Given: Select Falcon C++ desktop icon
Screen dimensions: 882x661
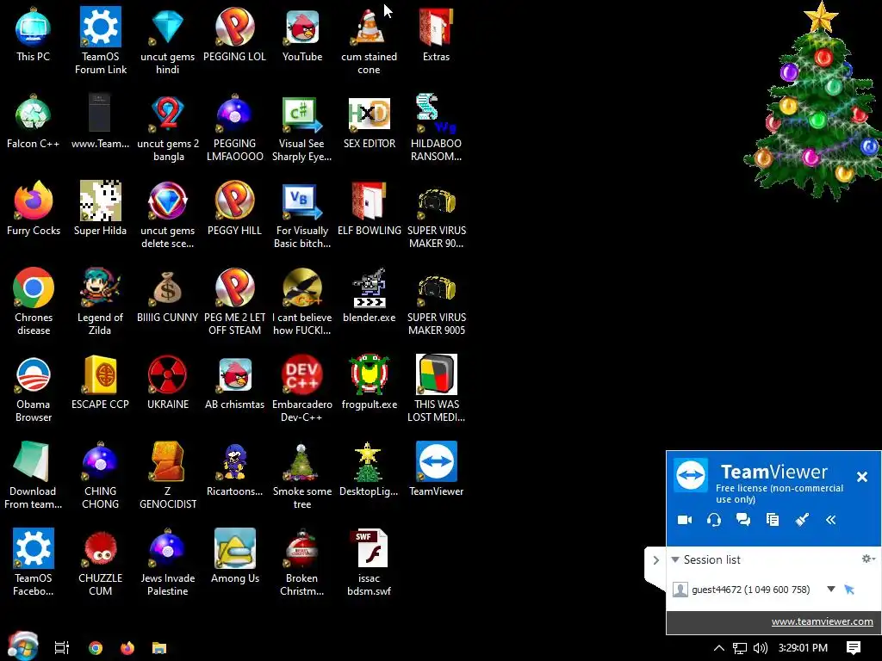Looking at the screenshot, I should (34, 121).
